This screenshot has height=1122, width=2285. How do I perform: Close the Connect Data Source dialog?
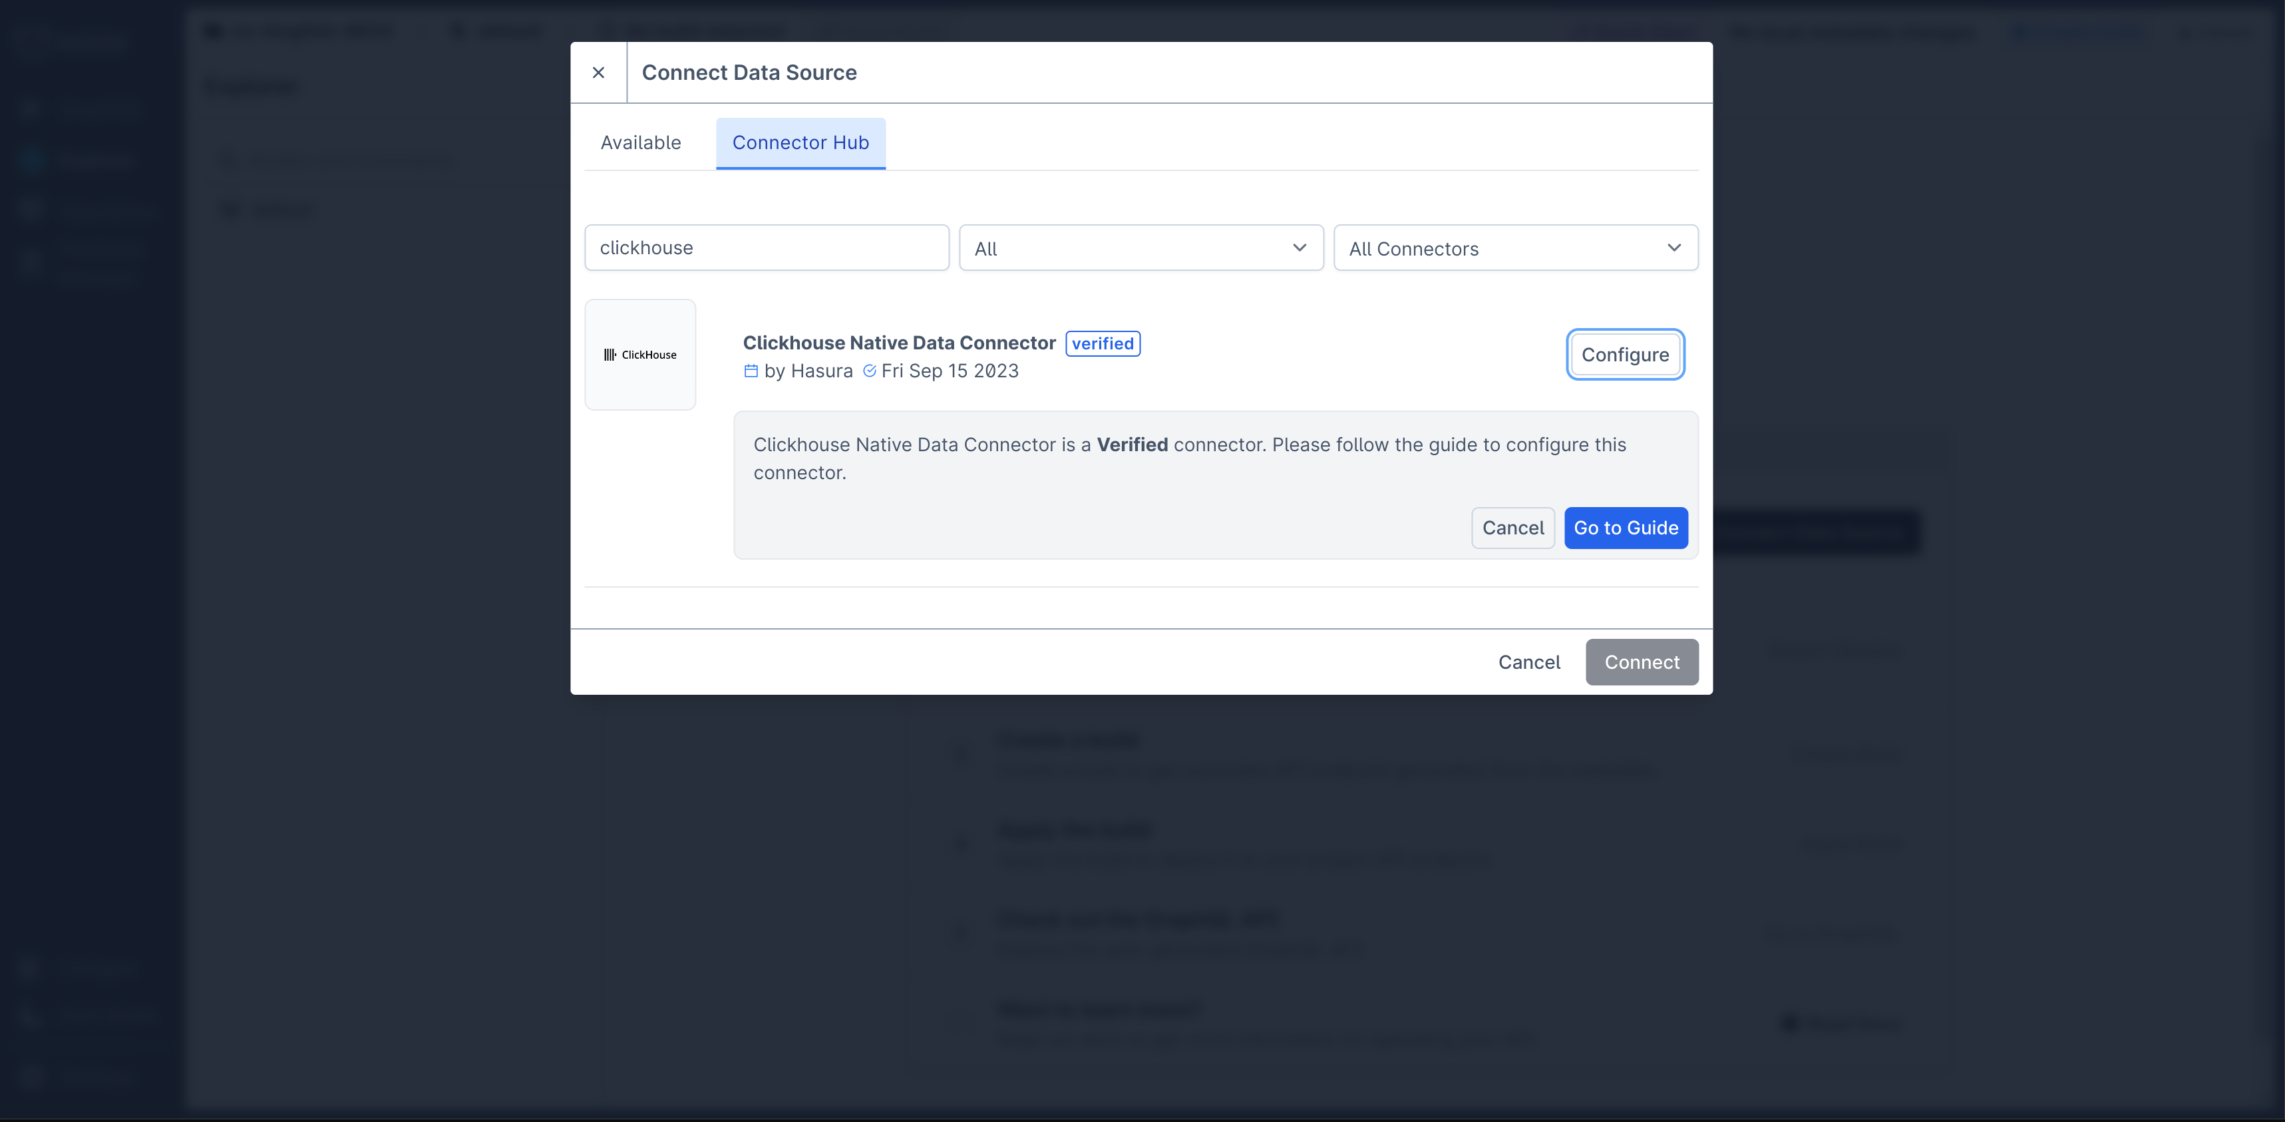coord(599,73)
